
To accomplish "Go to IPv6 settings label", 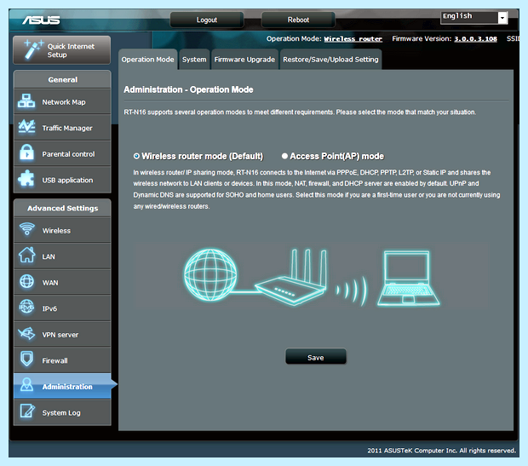I will 49,308.
